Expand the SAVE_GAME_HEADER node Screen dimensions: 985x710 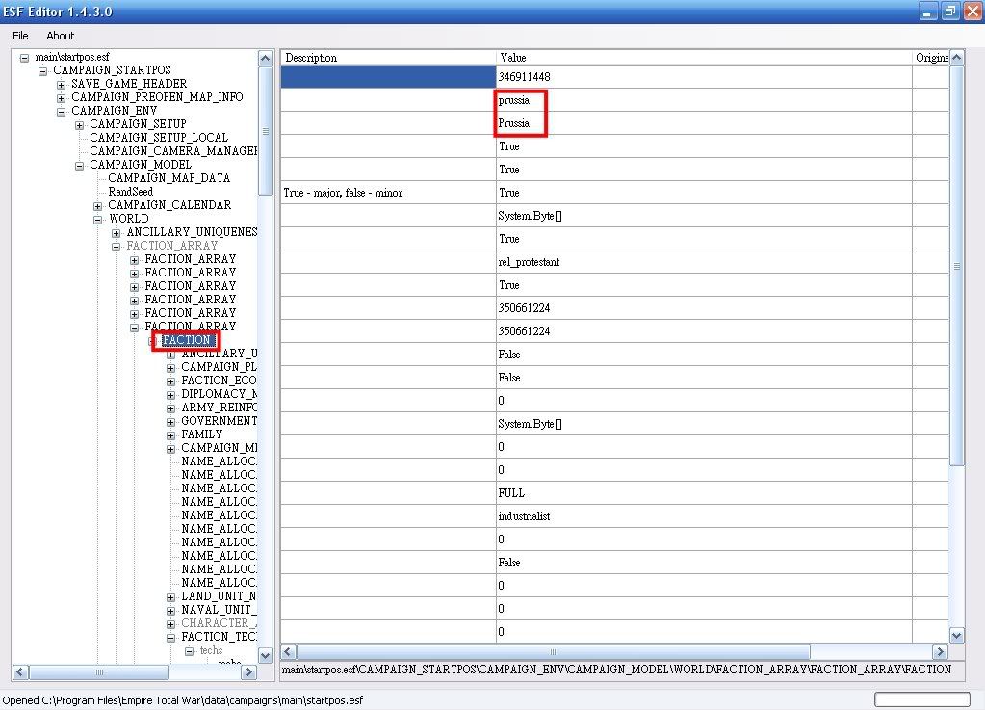pyautogui.click(x=62, y=84)
